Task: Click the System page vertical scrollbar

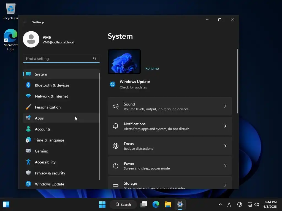Action: coord(237,81)
